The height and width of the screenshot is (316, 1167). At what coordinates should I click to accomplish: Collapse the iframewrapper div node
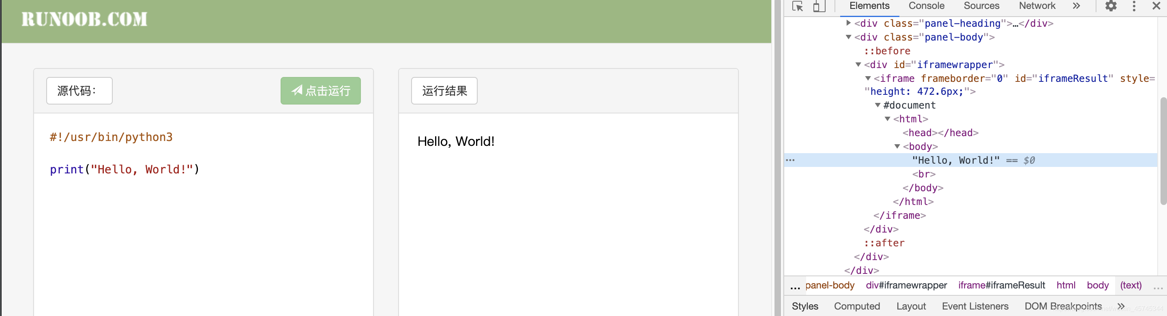click(858, 65)
